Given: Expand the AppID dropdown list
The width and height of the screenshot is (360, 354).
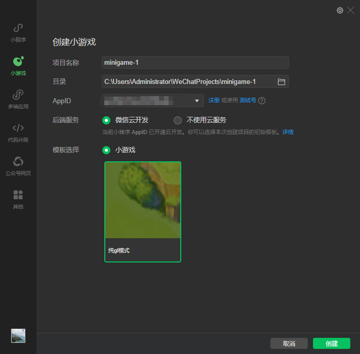Looking at the screenshot, I should click(197, 101).
